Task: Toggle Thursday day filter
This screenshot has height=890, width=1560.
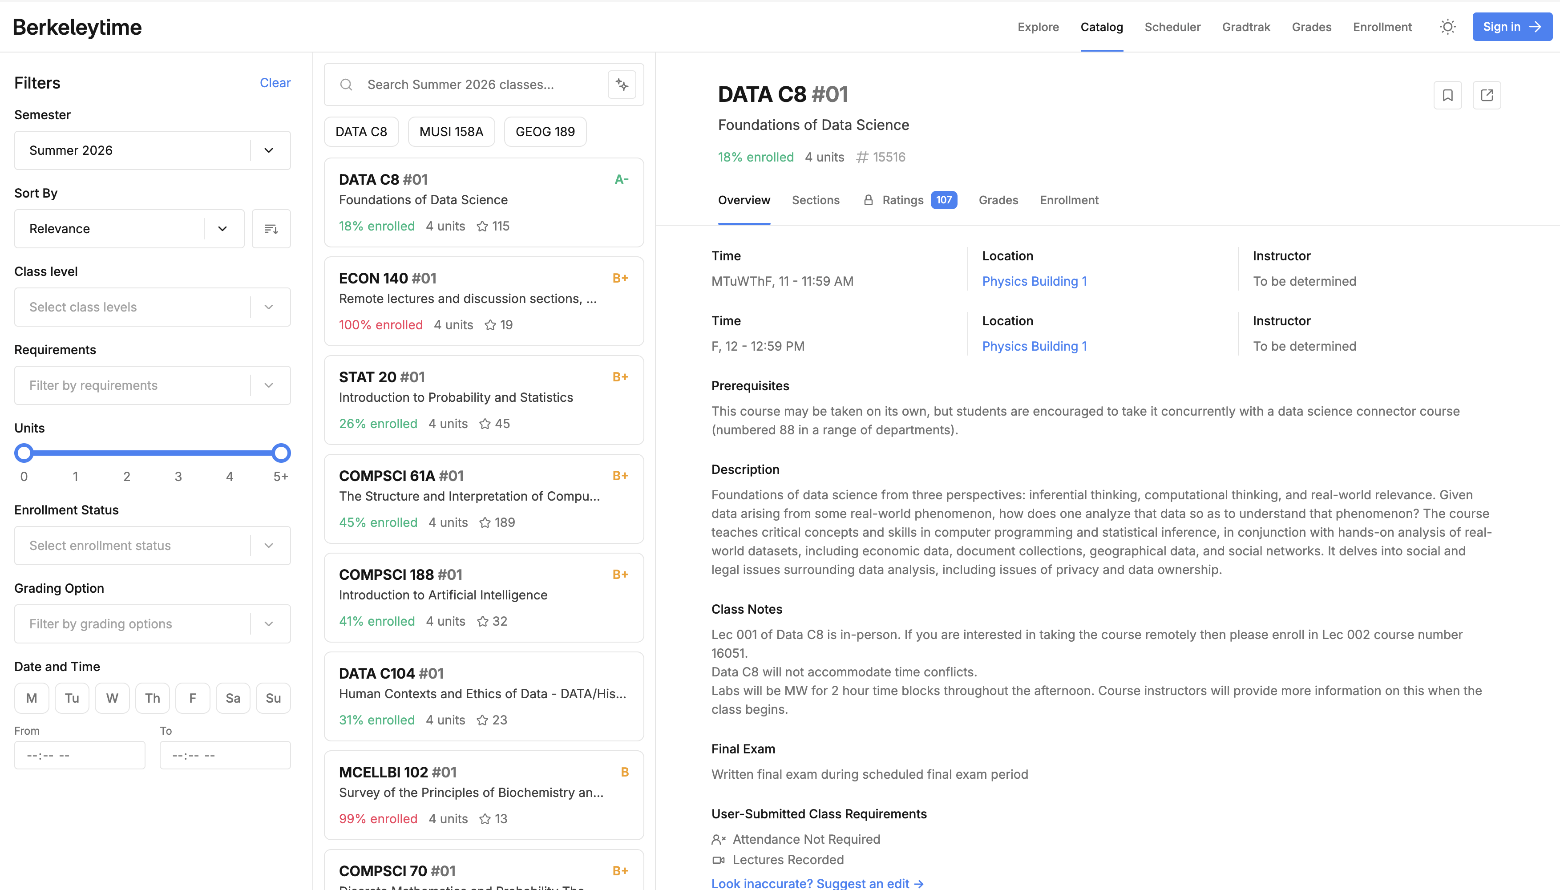Action: point(153,698)
